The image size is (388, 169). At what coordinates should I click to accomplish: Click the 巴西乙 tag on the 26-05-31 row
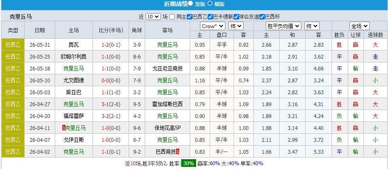pyautogui.click(x=13, y=45)
